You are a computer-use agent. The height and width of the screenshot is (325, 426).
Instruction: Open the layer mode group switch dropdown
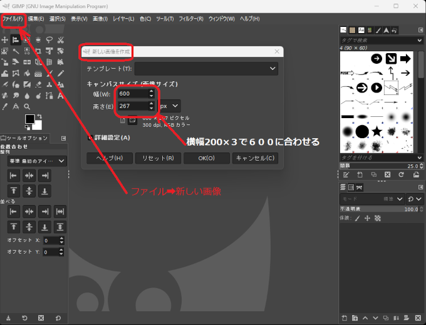pos(415,199)
